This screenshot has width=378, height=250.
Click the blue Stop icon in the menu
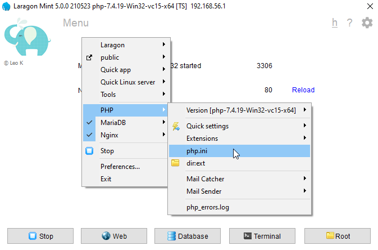pos(89,151)
